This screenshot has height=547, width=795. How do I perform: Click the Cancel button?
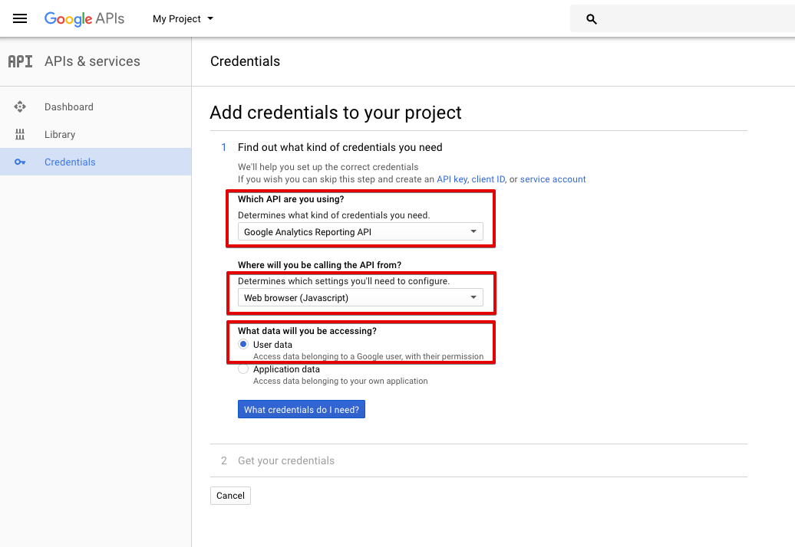[x=230, y=496]
